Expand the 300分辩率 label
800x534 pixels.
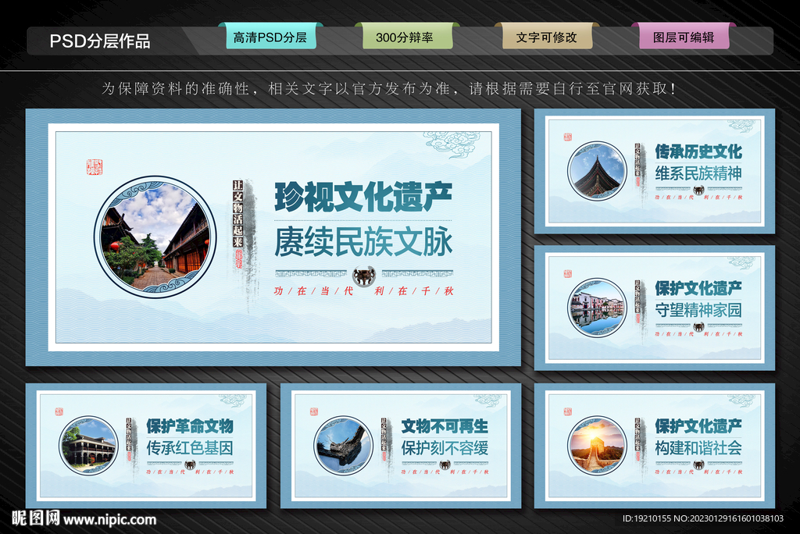(x=408, y=36)
